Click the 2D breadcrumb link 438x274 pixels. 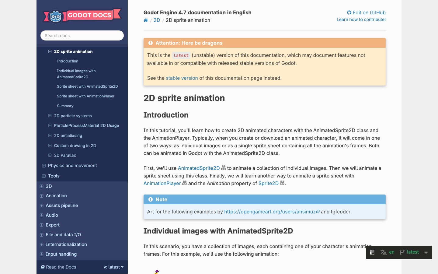[157, 20]
